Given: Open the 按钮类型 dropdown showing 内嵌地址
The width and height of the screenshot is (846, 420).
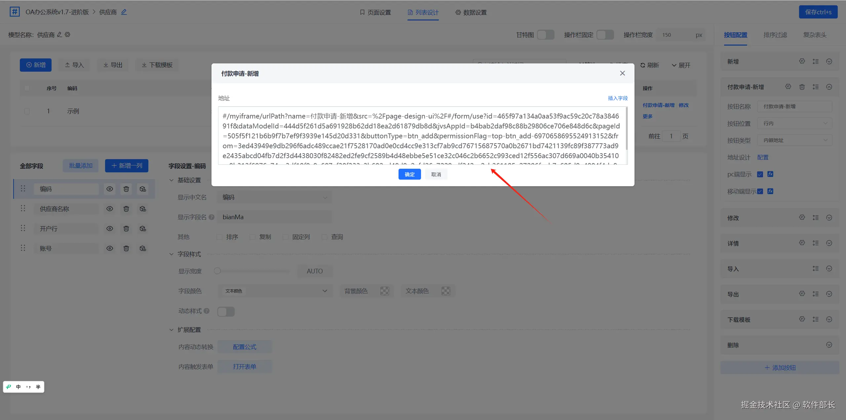Looking at the screenshot, I should tap(795, 140).
